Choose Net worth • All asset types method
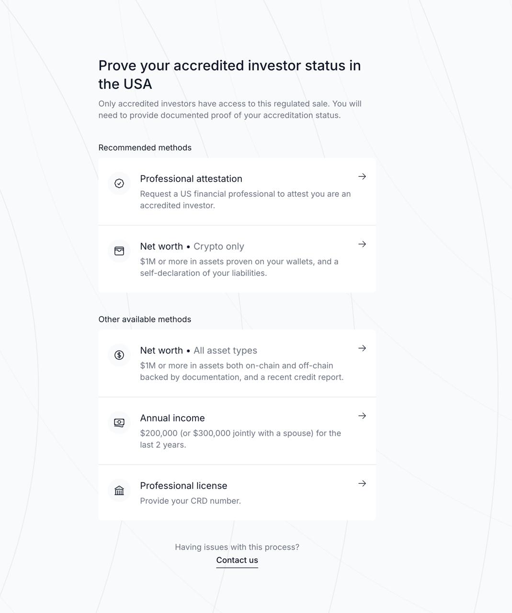Screen dimensions: 512x613 tap(198, 351)
